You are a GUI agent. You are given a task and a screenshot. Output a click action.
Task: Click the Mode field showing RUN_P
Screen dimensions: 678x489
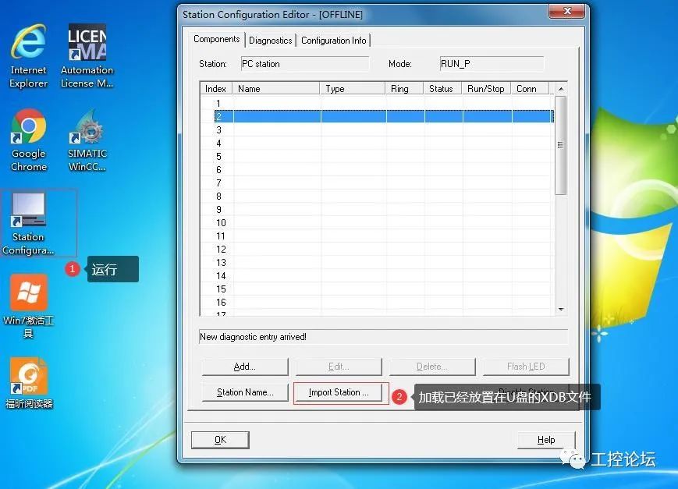click(x=492, y=64)
